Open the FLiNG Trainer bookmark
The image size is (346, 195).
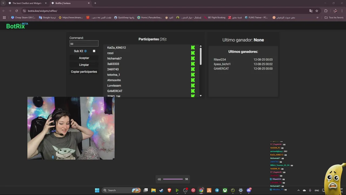click(x=256, y=18)
